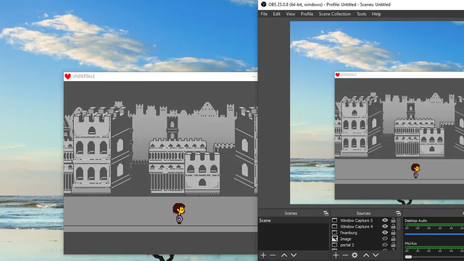Select the Window Capture 5 source
The width and height of the screenshot is (464, 261).
(x=356, y=220)
